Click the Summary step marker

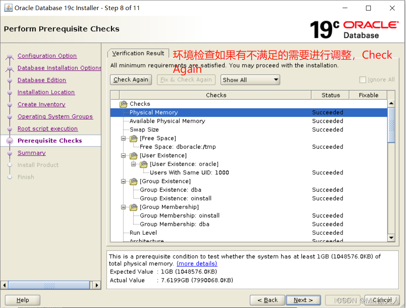(x=10, y=153)
